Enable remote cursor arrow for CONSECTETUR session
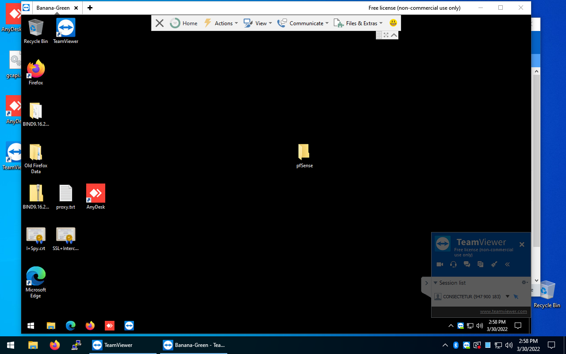Viewport: 566px width, 354px height. click(x=516, y=296)
